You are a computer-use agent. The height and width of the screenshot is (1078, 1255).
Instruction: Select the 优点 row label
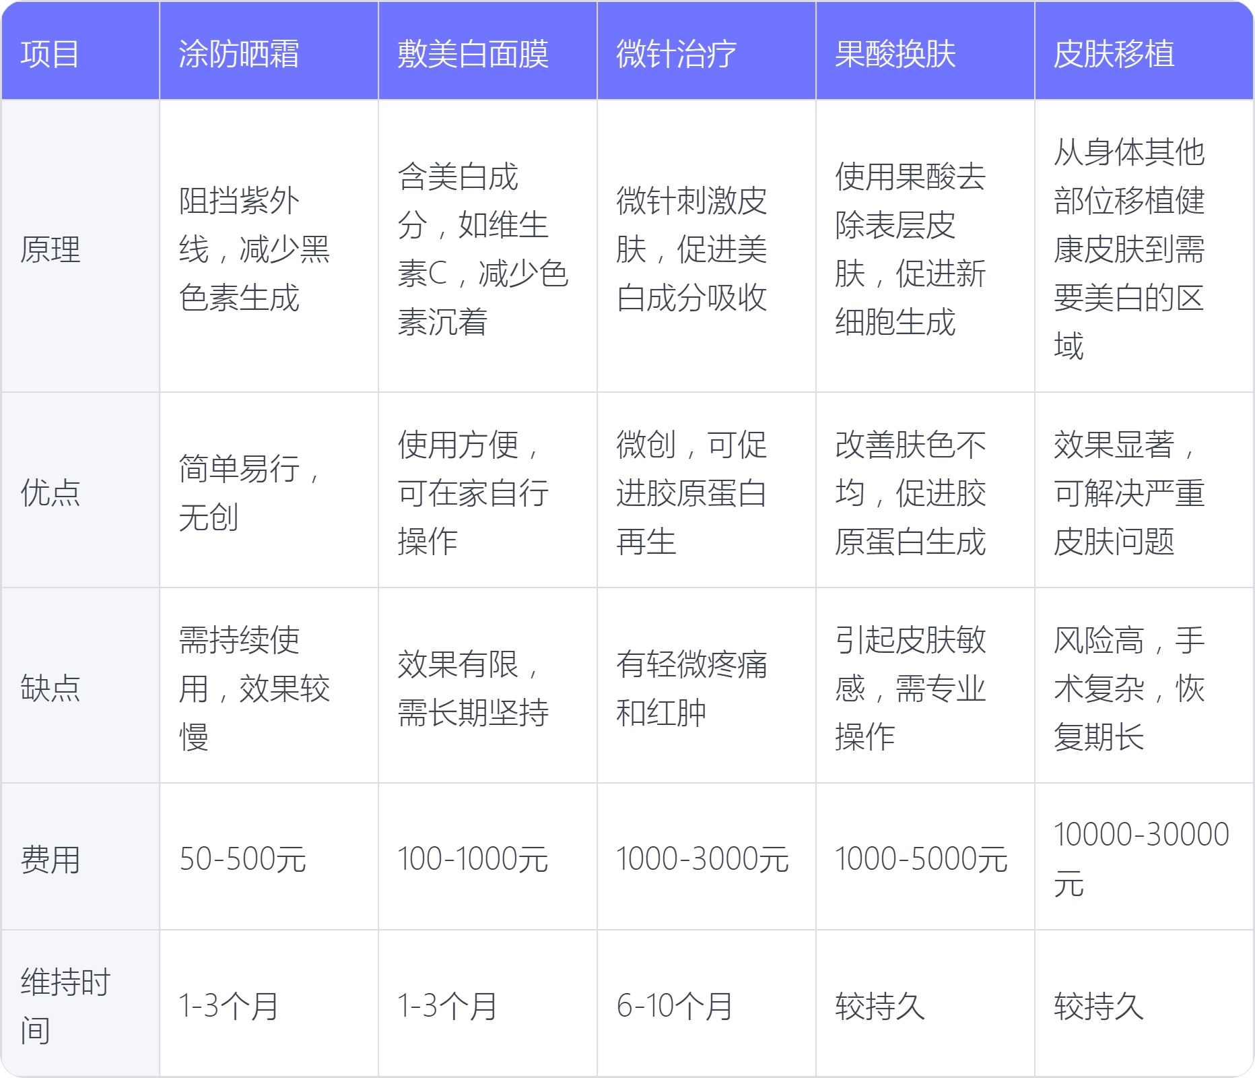50,493
